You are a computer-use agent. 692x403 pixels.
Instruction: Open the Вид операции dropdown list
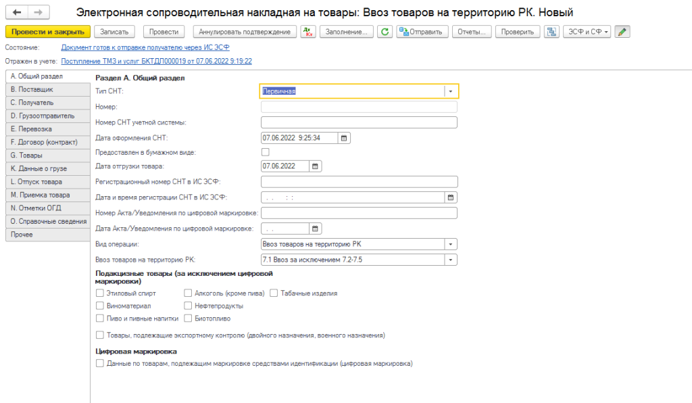click(x=450, y=245)
